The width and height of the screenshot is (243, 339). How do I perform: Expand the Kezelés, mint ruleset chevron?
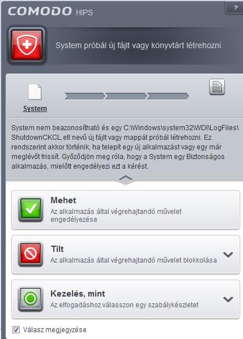tap(228, 299)
